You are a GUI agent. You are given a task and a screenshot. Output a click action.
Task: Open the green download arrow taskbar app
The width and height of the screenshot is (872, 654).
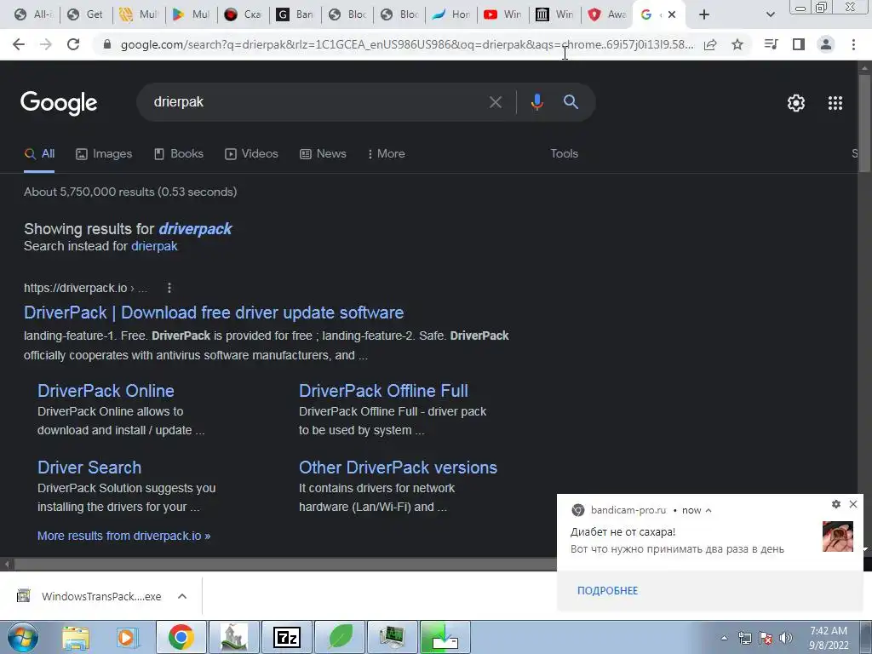pyautogui.click(x=445, y=637)
